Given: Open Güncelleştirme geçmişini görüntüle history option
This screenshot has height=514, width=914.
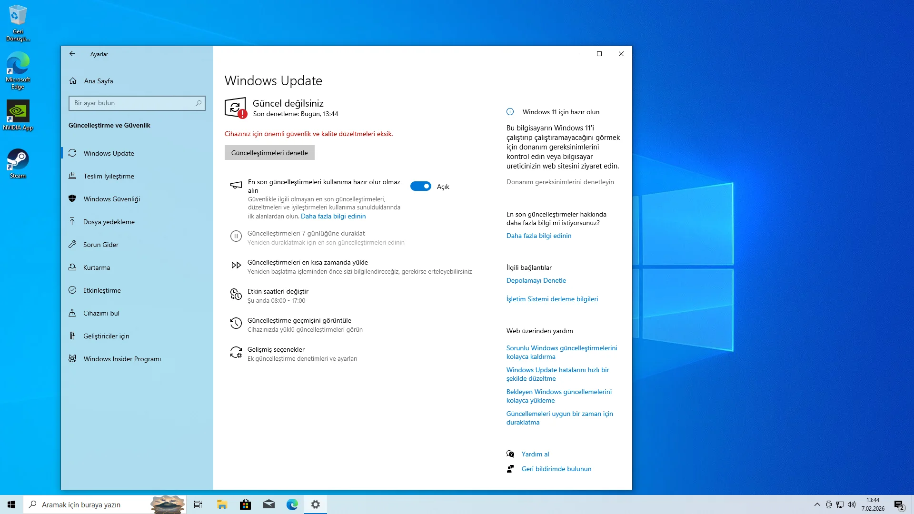Looking at the screenshot, I should (299, 320).
